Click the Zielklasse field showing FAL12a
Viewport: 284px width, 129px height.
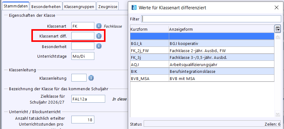pos(88,99)
